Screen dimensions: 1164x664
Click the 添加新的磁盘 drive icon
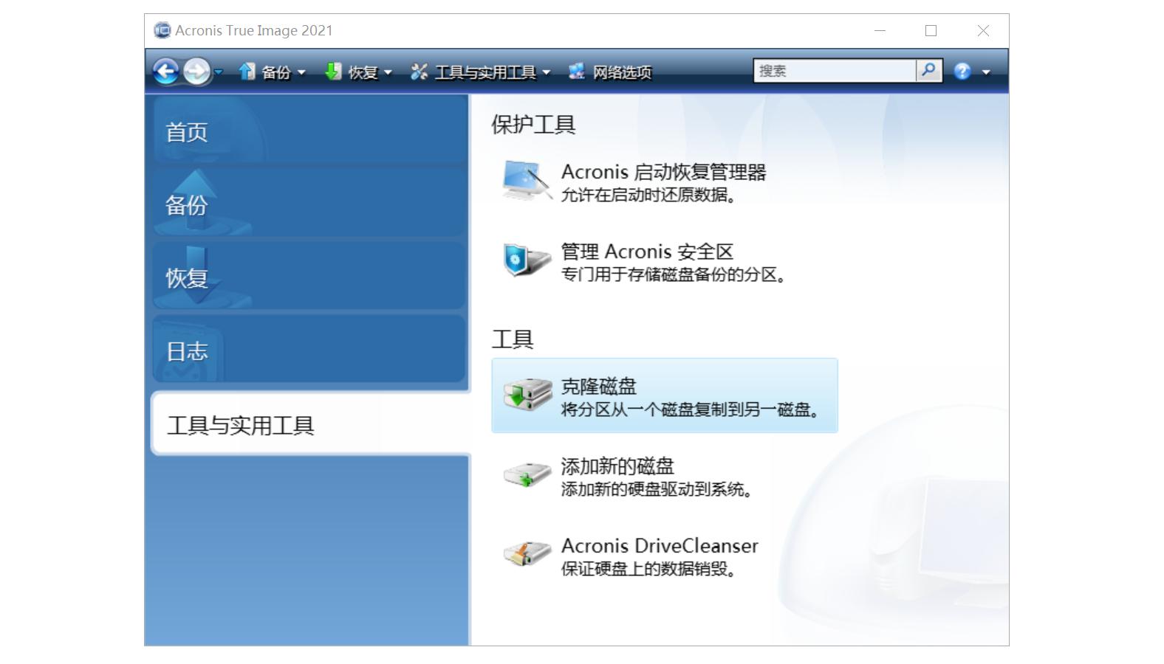point(527,474)
